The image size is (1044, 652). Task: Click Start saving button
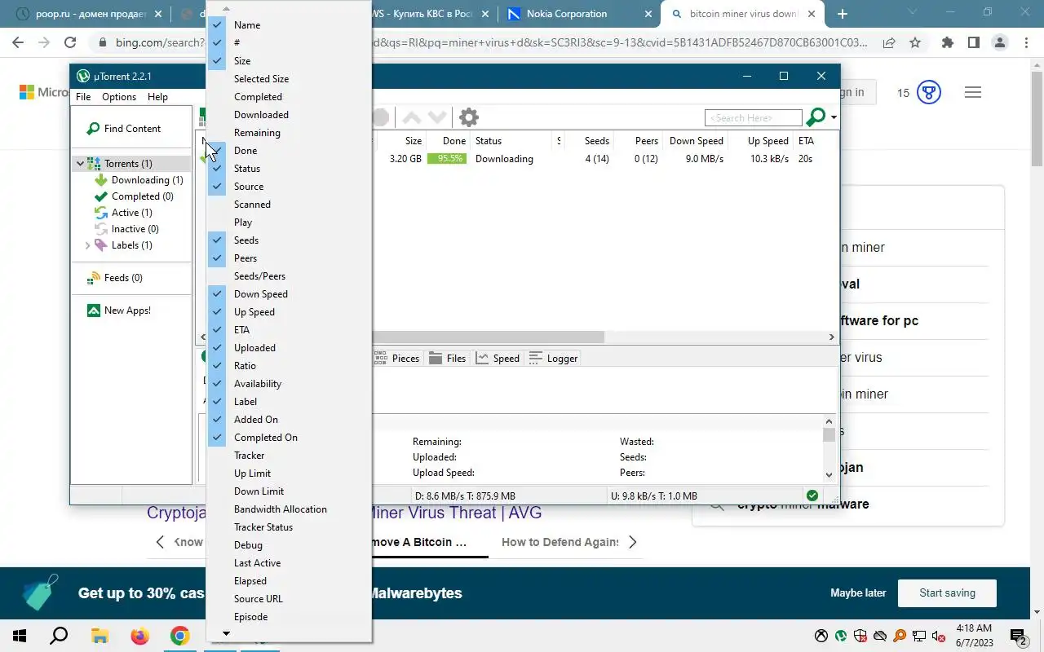pos(947,593)
